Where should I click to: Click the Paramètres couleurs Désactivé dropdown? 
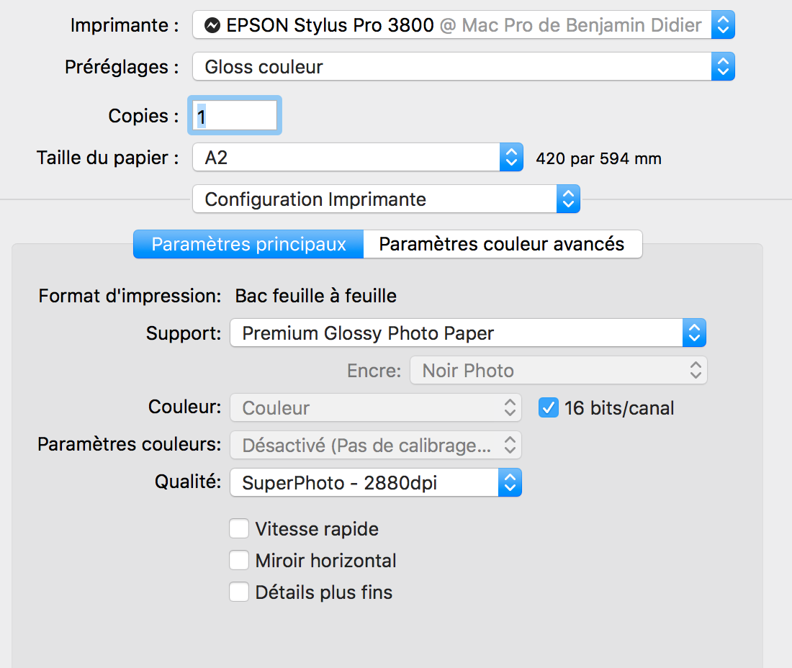coord(375,445)
